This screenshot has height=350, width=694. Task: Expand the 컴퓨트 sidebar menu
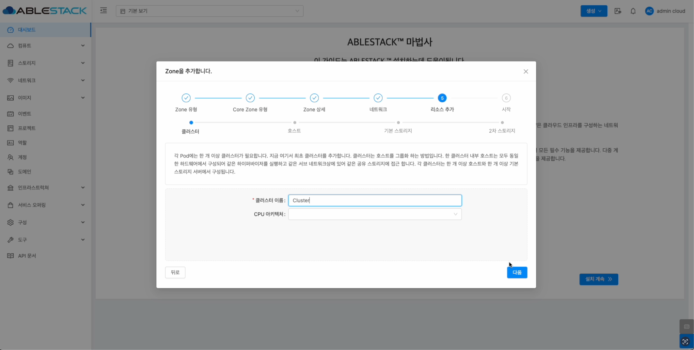(x=46, y=46)
